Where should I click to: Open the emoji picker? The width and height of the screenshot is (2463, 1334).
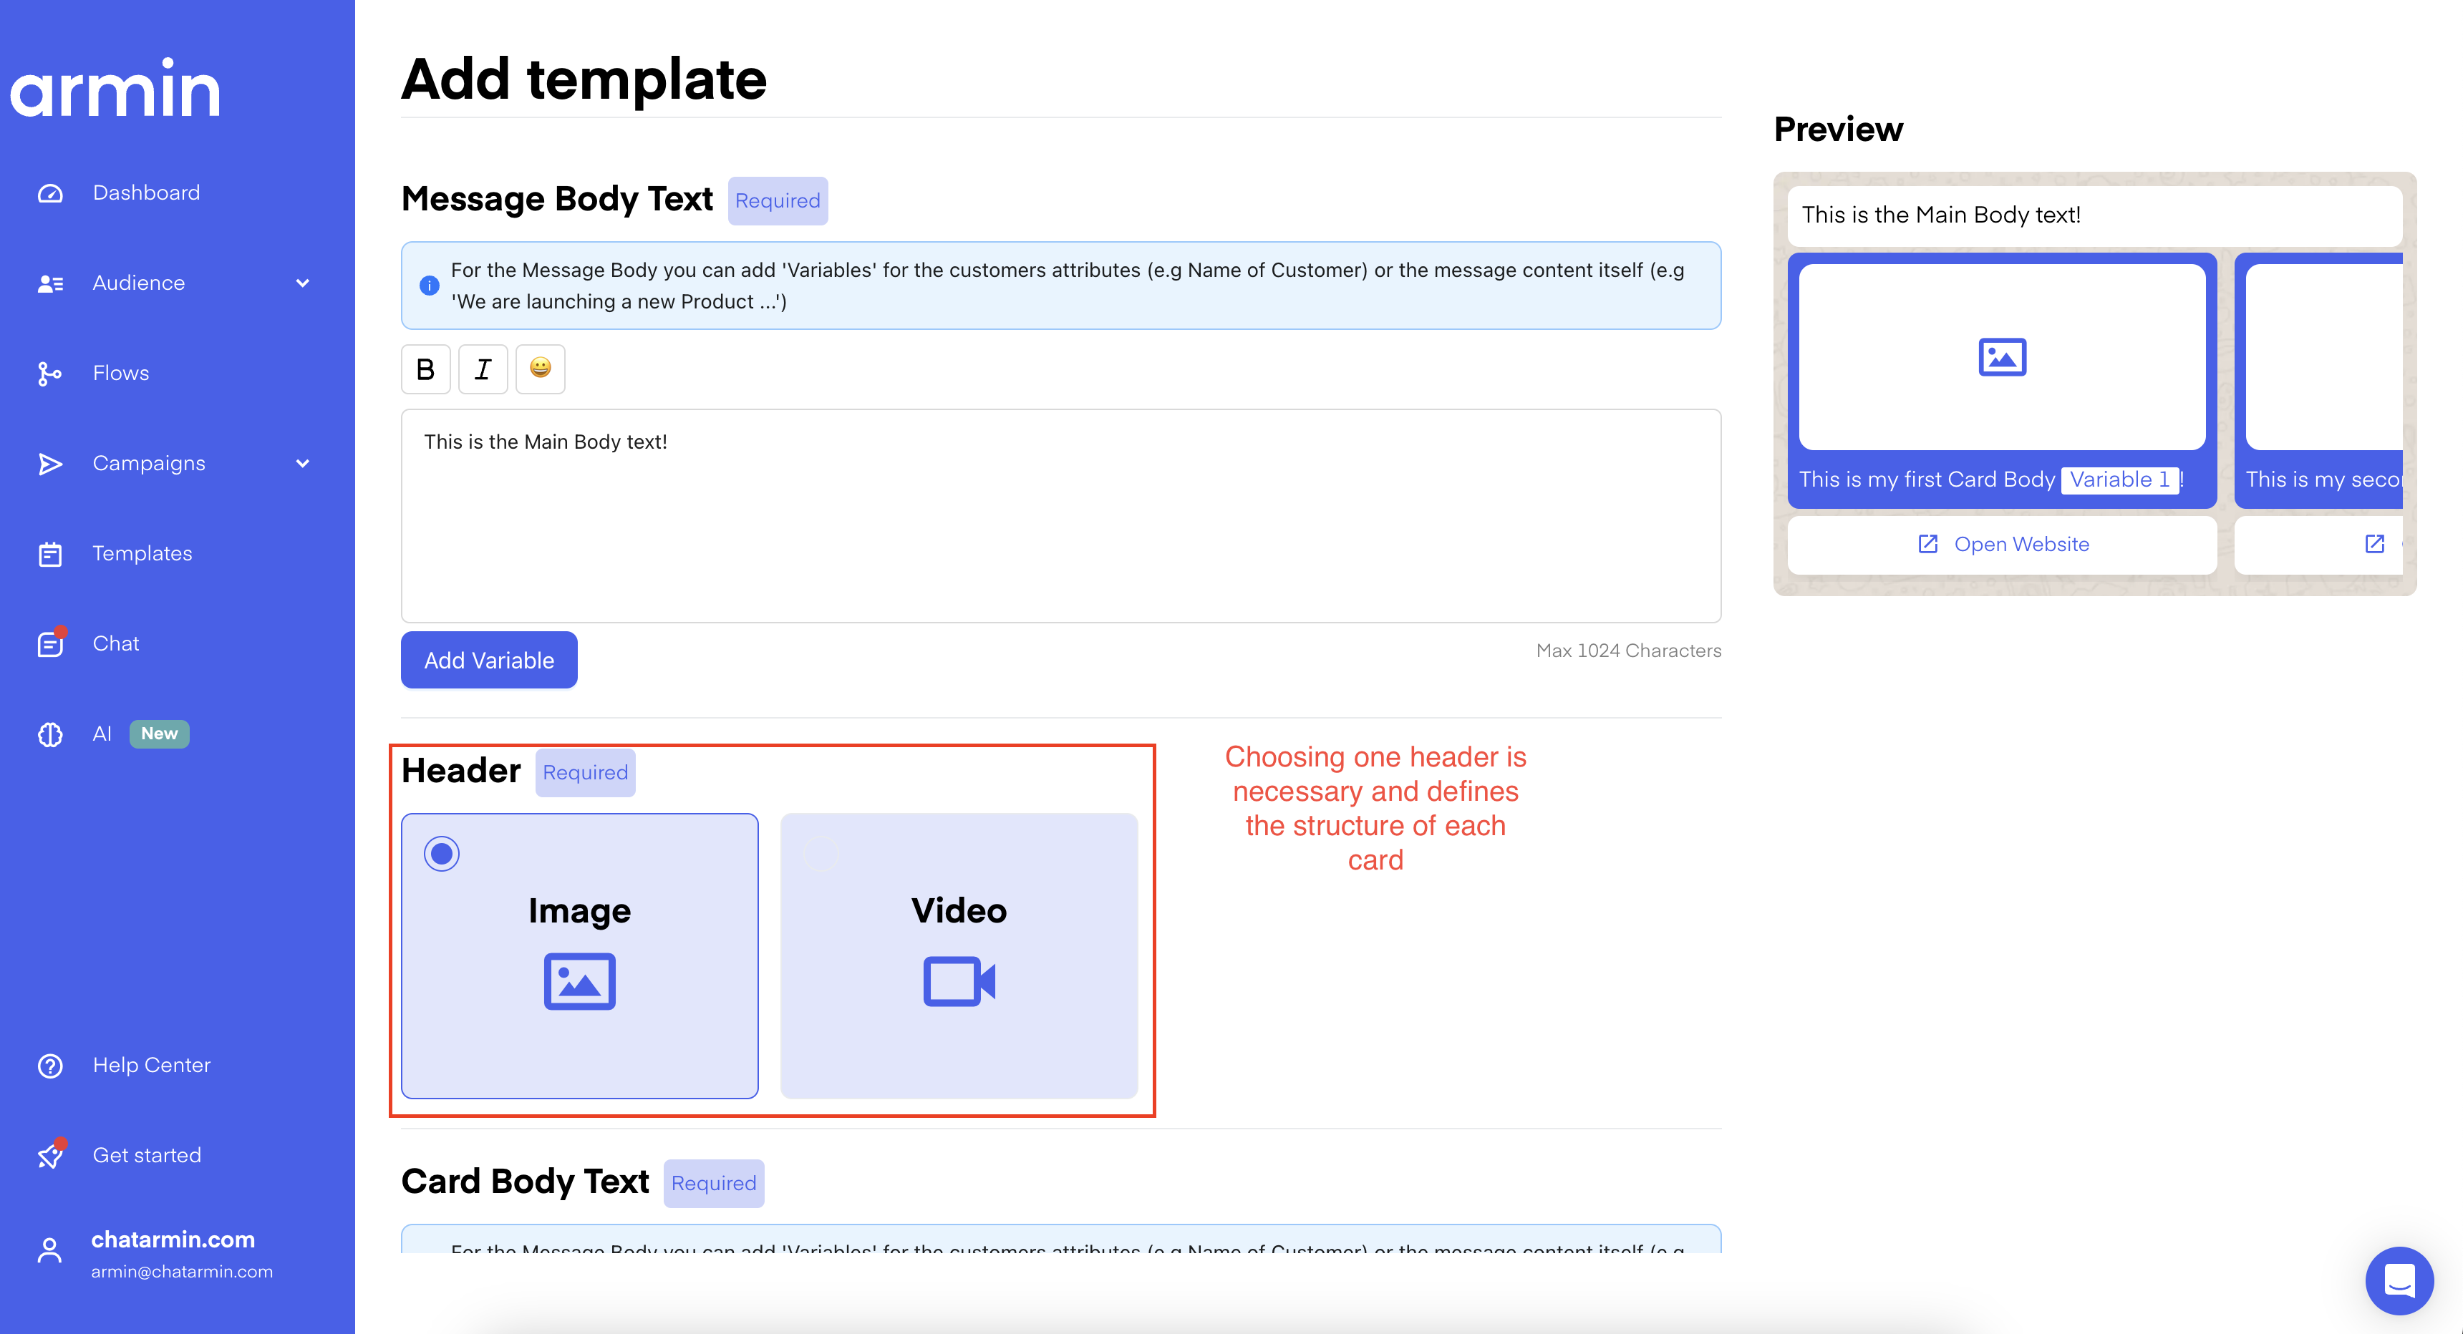[x=541, y=369]
